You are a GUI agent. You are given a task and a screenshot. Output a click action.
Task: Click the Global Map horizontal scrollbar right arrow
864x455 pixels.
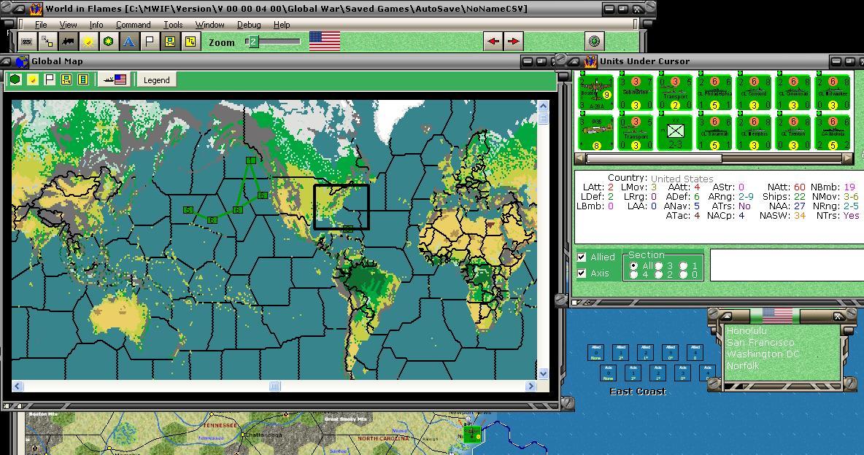(531, 386)
